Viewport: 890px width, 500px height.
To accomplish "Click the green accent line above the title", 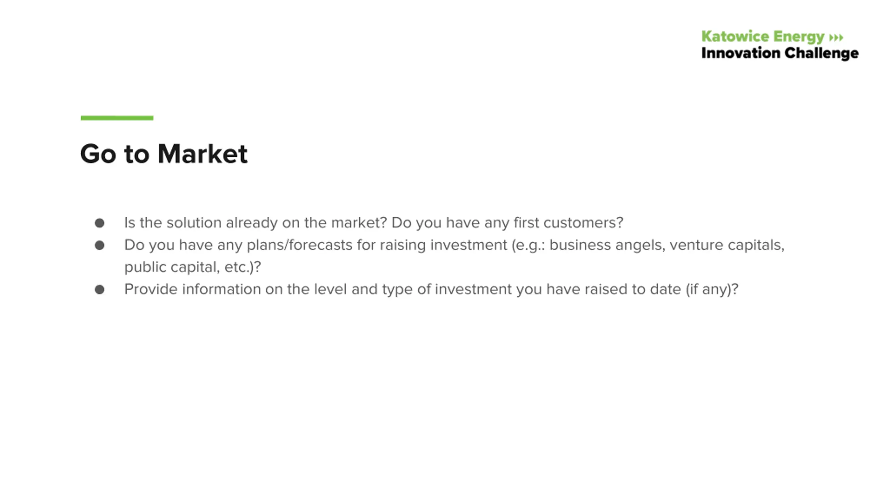I will pyautogui.click(x=117, y=118).
